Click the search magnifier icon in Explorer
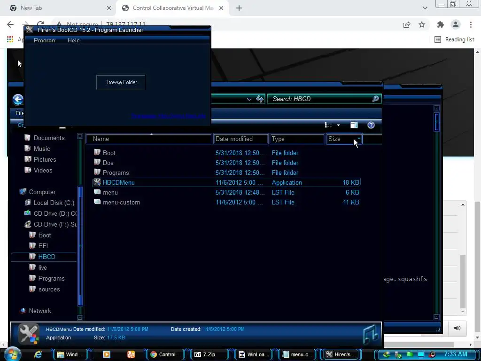481x361 pixels. point(375,99)
